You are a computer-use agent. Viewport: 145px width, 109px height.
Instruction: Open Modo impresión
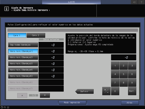coord(72,103)
